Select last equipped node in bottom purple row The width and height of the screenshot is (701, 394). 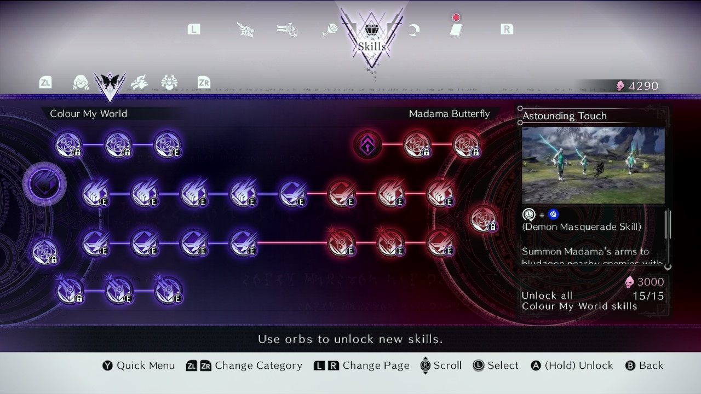(169, 291)
